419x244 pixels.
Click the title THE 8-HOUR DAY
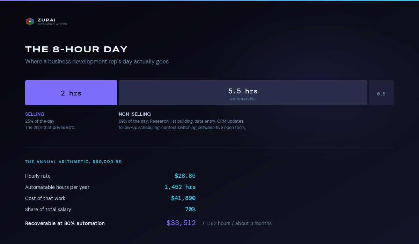click(76, 49)
